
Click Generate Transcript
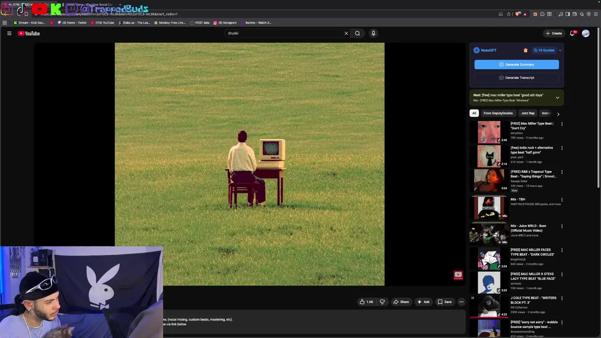(x=516, y=77)
